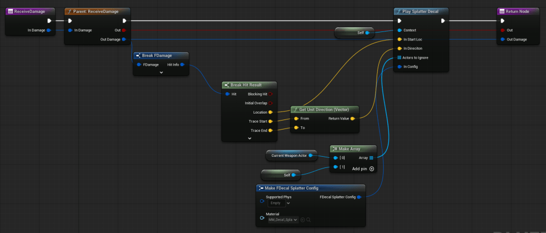546x233 pixels.
Task: Click the ReceiveDamage event execution output pin
Action: (x=49, y=21)
